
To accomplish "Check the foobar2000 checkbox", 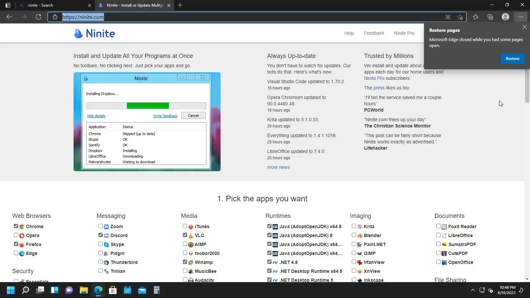I will coord(185,253).
